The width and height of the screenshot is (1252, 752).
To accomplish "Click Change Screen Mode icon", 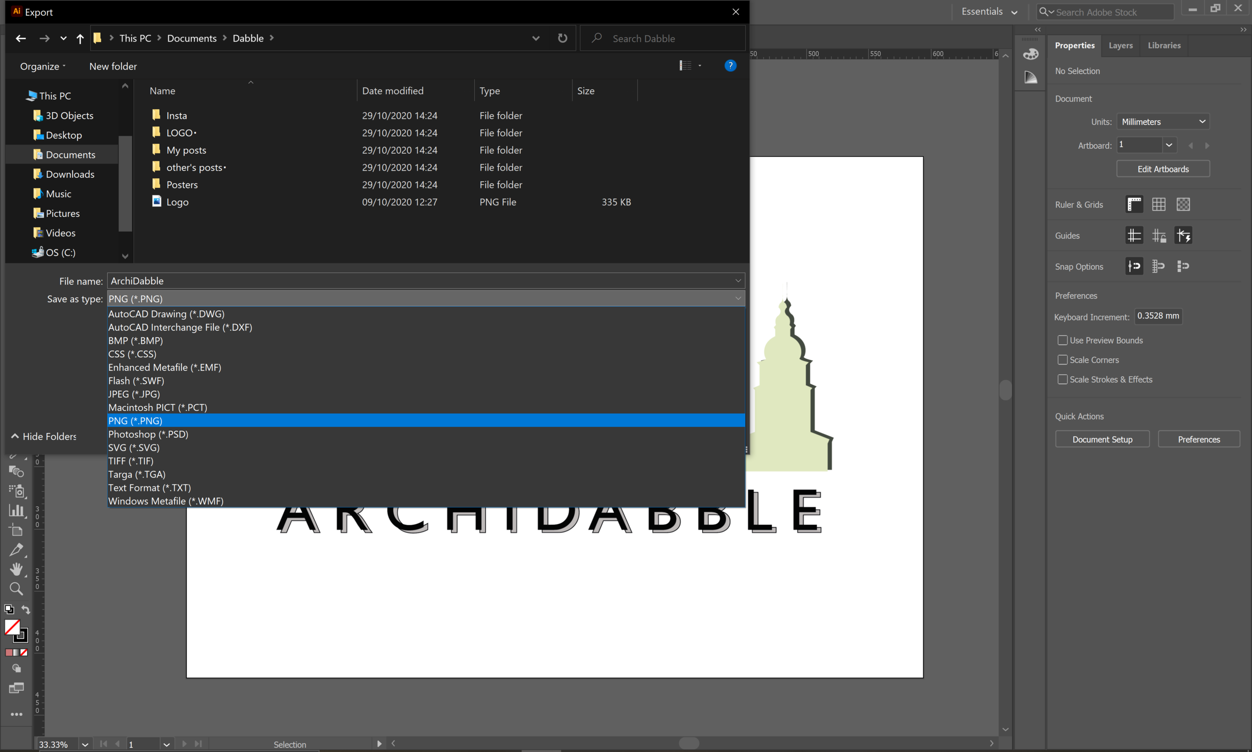I will pos(16,688).
